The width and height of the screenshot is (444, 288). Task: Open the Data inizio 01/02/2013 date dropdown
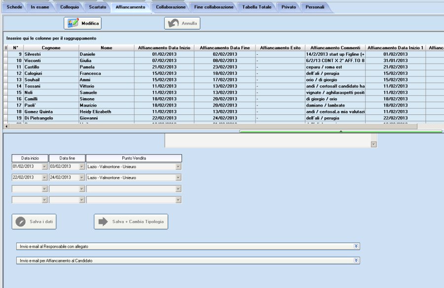coord(44,167)
